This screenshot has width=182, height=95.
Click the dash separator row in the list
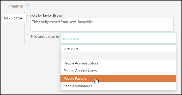tap(118, 56)
